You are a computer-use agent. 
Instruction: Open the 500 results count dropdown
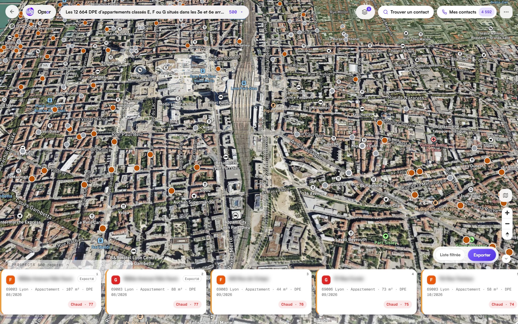236,12
